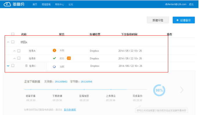Screen dimensions: 199x115
Task: Select the 任务C task name
Action: [x=32, y=66]
